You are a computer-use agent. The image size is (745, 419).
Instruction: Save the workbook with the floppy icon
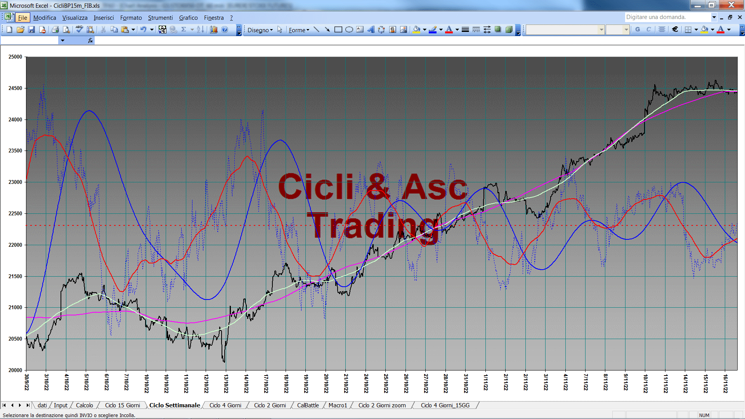pos(31,29)
